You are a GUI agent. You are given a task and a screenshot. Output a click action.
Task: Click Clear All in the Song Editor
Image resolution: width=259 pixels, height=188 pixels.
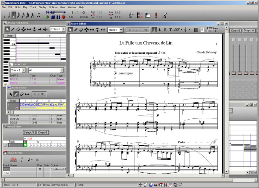point(43,133)
